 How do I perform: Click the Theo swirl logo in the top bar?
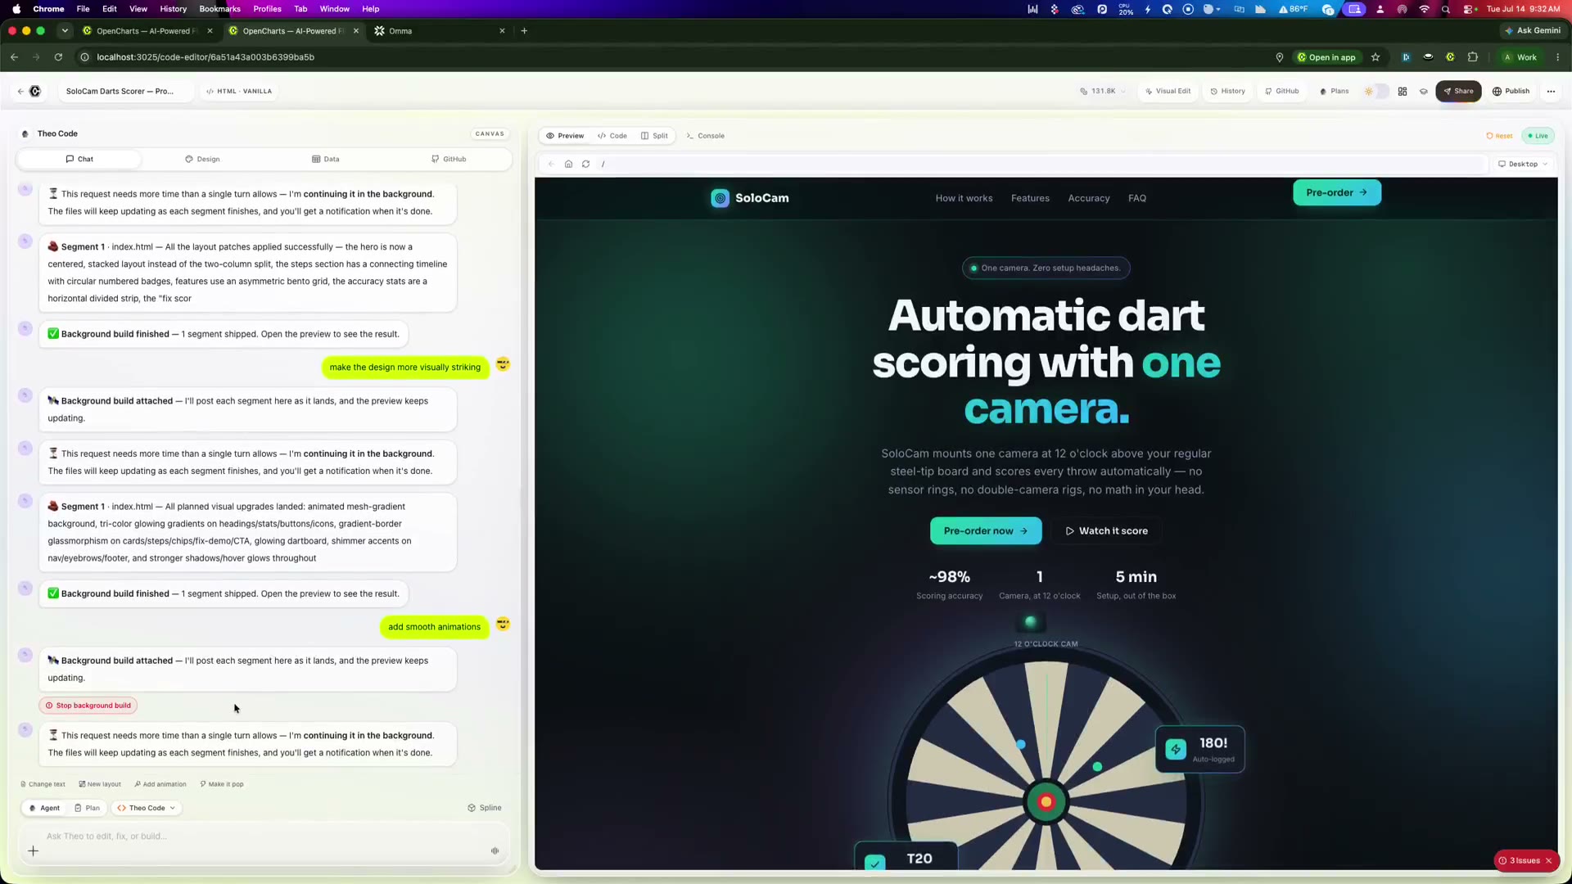click(35, 92)
